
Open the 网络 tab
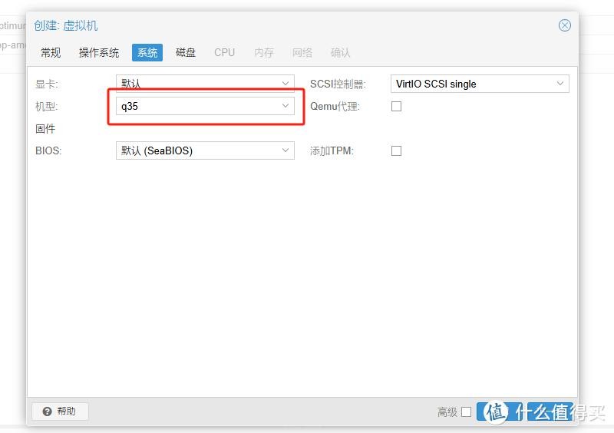[302, 53]
